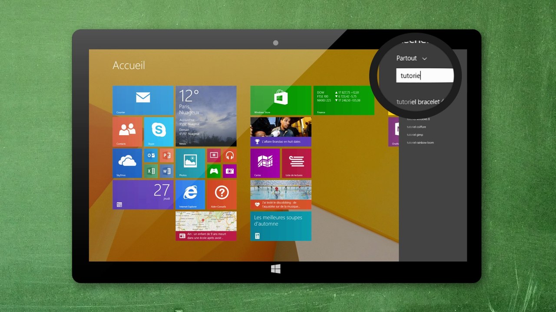Image resolution: width=556 pixels, height=312 pixels.
Task: Launch the Excel small tile
Action: [x=151, y=171]
